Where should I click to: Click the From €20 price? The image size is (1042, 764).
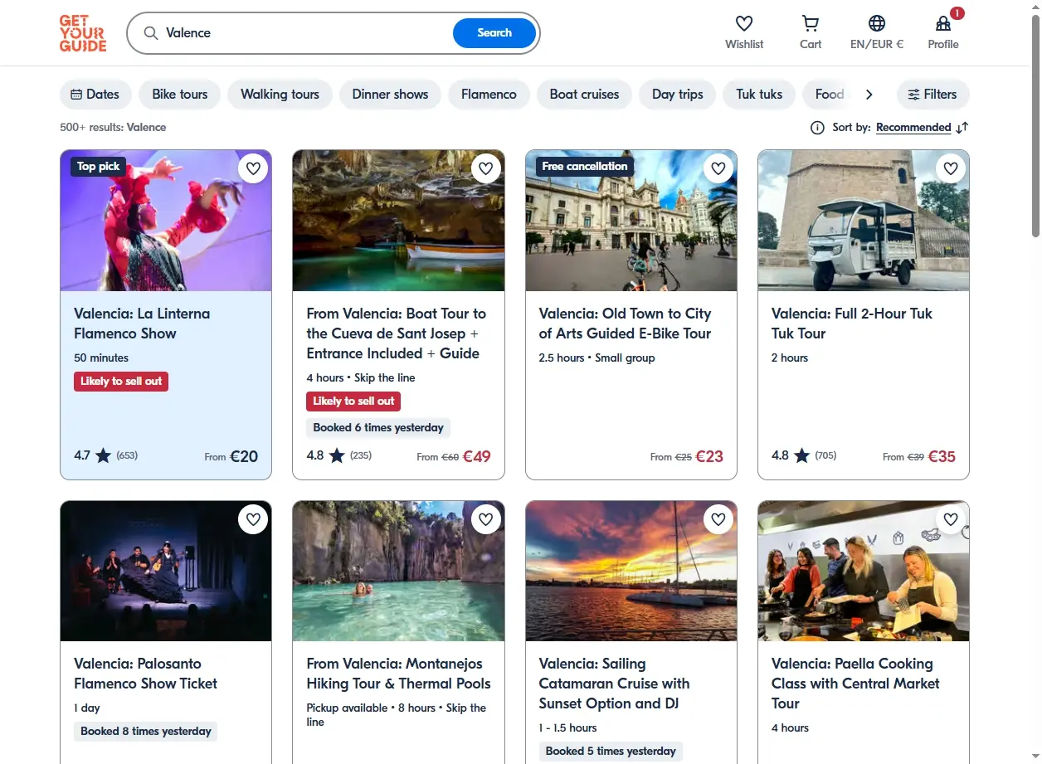[231, 456]
